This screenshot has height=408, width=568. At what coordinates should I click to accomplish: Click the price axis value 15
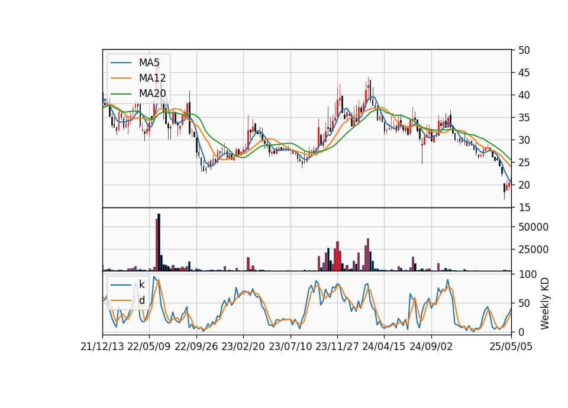click(x=524, y=208)
